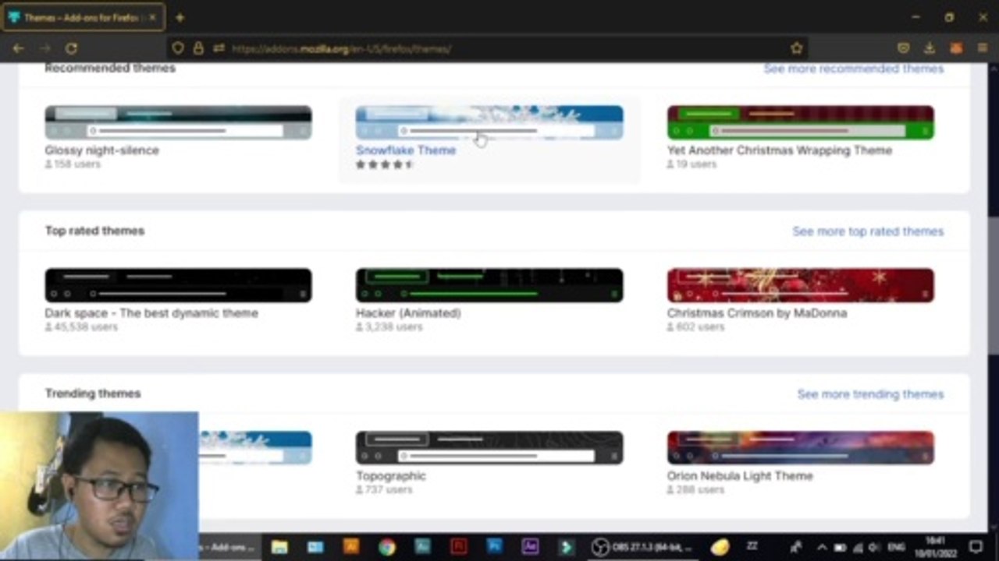Viewport: 999px width, 561px height.
Task: Open the Glossy night-silence theme preview
Action: (178, 122)
